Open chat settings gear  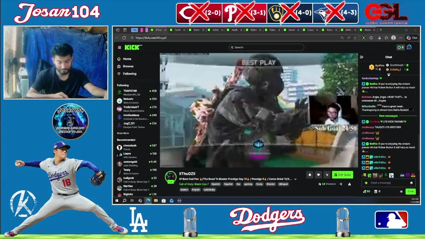401,192
